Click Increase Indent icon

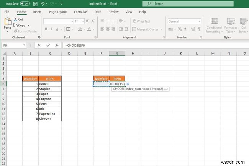pyautogui.click(x=126, y=29)
